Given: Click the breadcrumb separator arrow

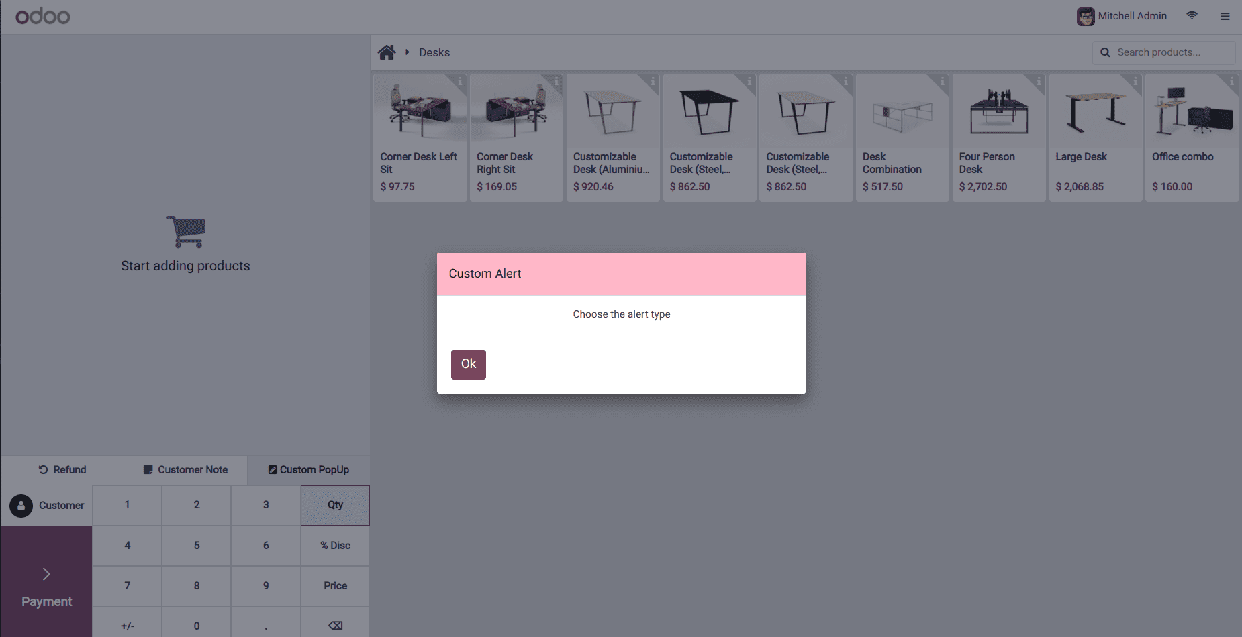Looking at the screenshot, I should [x=407, y=52].
